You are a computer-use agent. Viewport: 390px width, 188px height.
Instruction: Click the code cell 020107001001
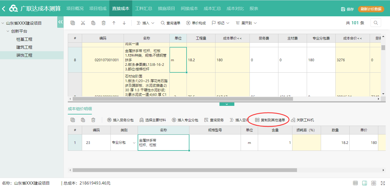click(103, 60)
